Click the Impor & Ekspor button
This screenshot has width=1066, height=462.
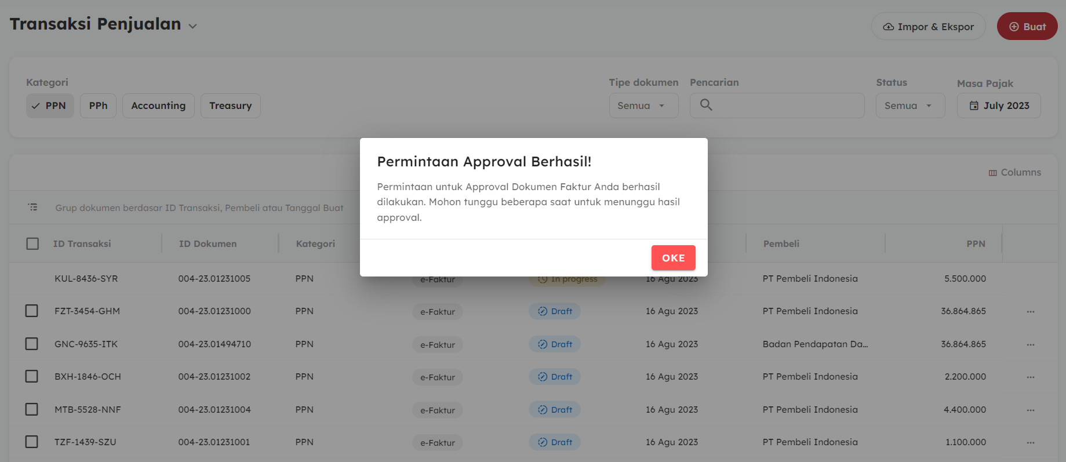tap(928, 27)
